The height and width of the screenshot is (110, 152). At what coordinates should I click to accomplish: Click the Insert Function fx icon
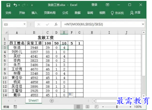point(56,24)
